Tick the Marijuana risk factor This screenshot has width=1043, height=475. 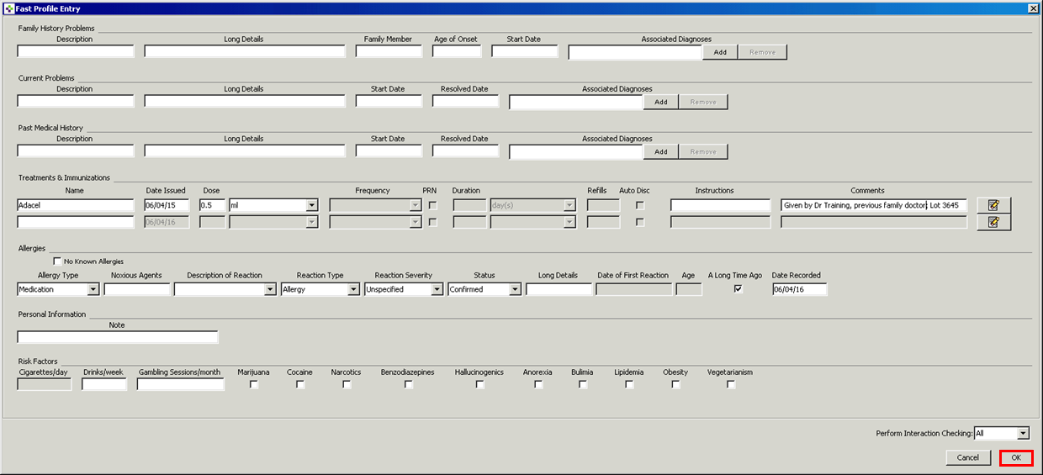point(254,384)
